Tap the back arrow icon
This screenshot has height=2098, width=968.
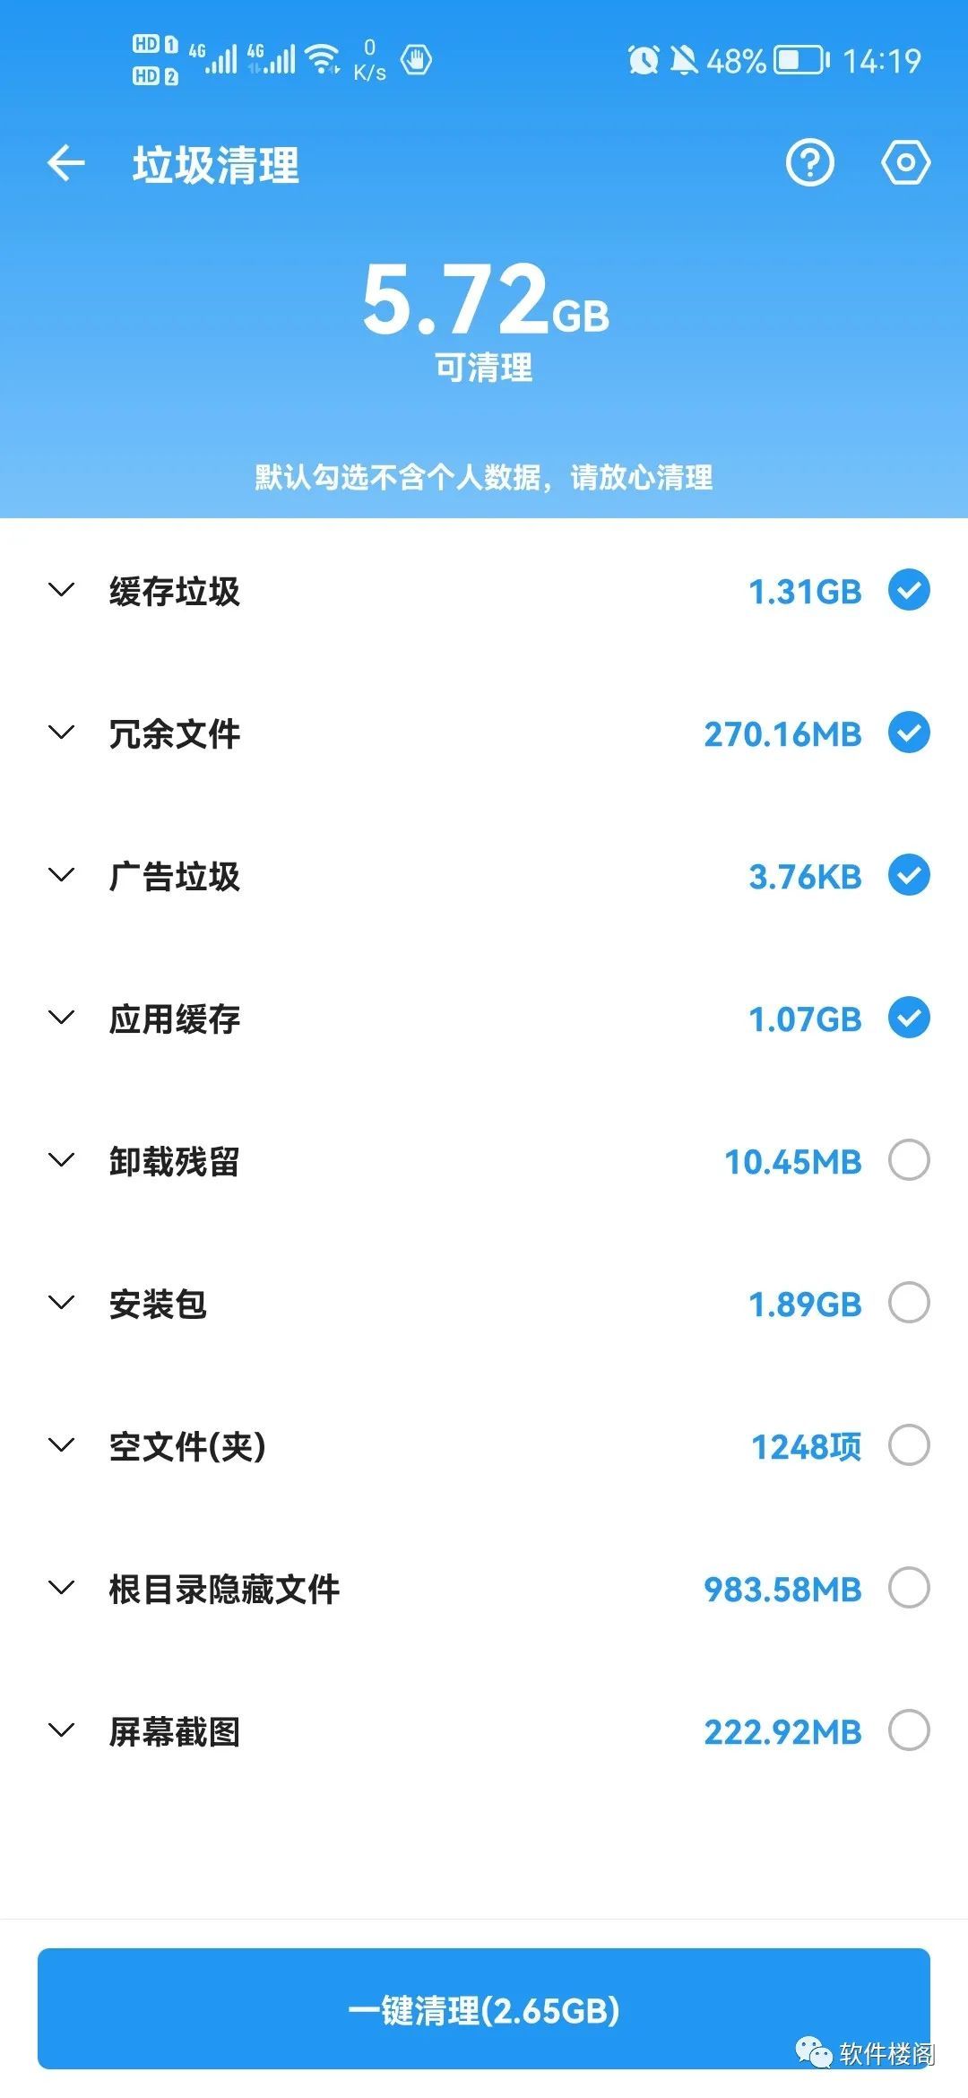65,164
